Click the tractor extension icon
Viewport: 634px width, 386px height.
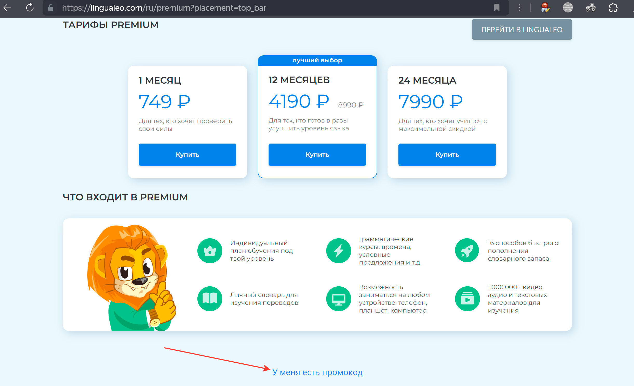pyautogui.click(x=591, y=8)
